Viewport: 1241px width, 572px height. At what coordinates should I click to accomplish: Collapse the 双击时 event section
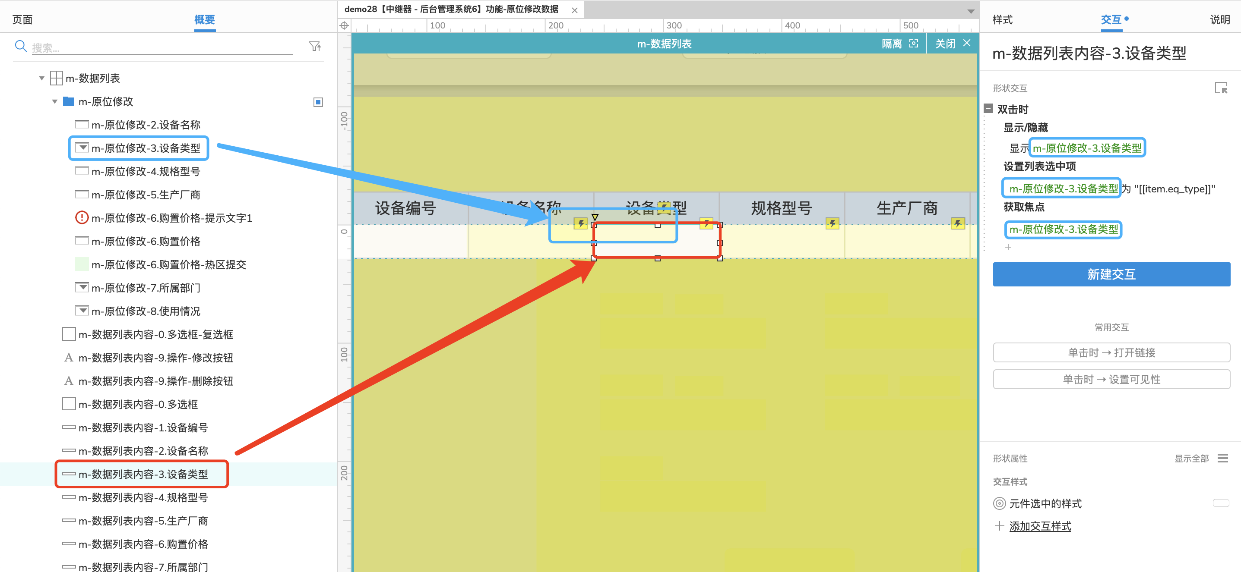pyautogui.click(x=988, y=109)
